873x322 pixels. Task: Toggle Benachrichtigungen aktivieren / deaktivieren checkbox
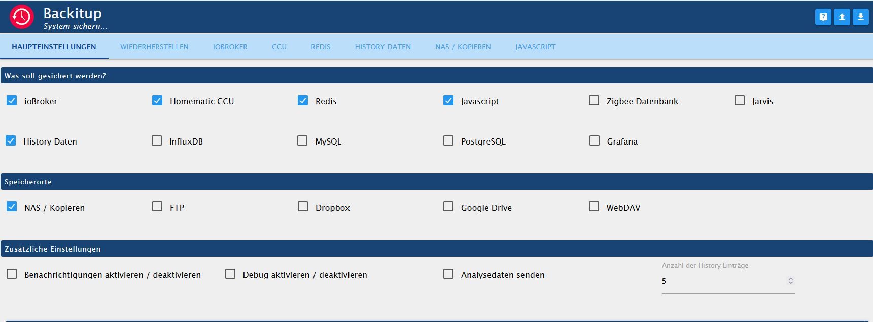(12, 274)
